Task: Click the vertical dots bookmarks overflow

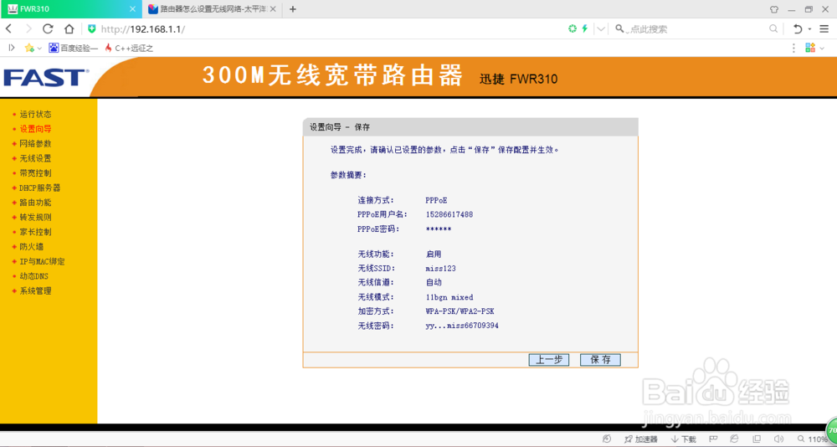Action: (x=794, y=48)
